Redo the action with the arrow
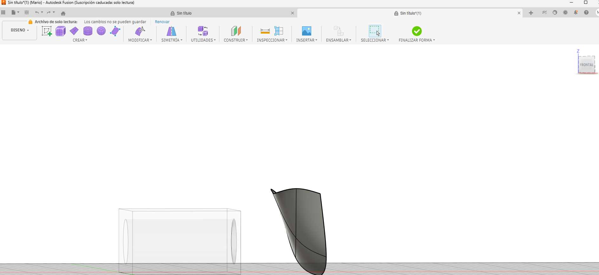The image size is (599, 275). coord(49,13)
